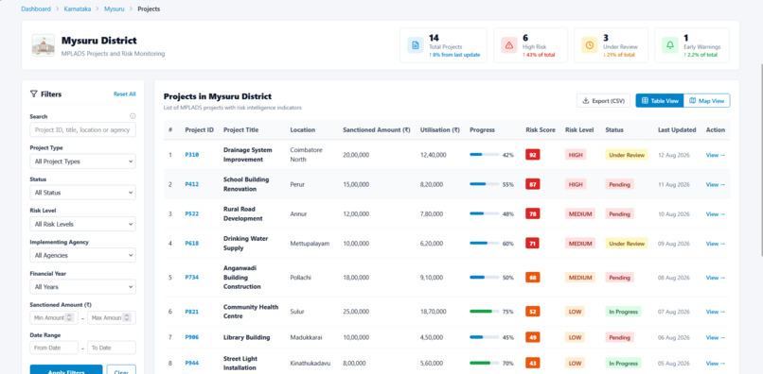Click View for School Building Renovation

[x=716, y=184]
